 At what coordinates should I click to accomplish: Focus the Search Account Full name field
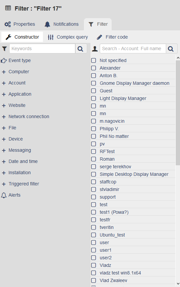pyautogui.click(x=133, y=49)
